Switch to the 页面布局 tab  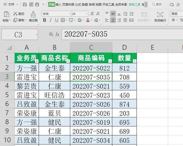click(68, 5)
